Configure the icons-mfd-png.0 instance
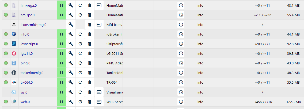The image size is (304, 109). coord(71,25)
